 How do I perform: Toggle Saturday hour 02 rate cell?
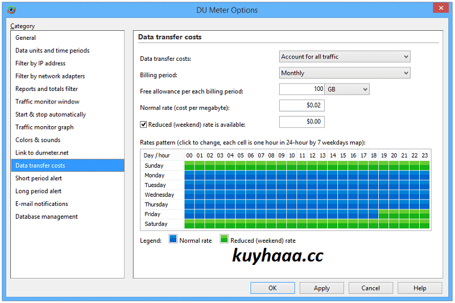[210, 224]
